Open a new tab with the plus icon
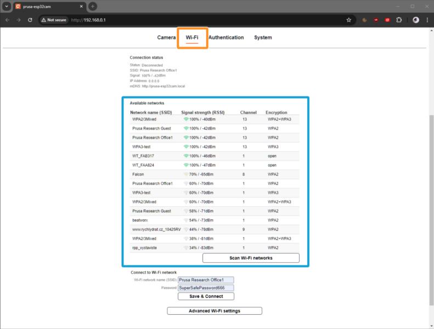 (93, 6)
